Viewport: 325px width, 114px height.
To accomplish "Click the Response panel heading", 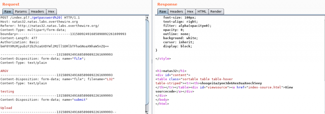I will 167,4.
